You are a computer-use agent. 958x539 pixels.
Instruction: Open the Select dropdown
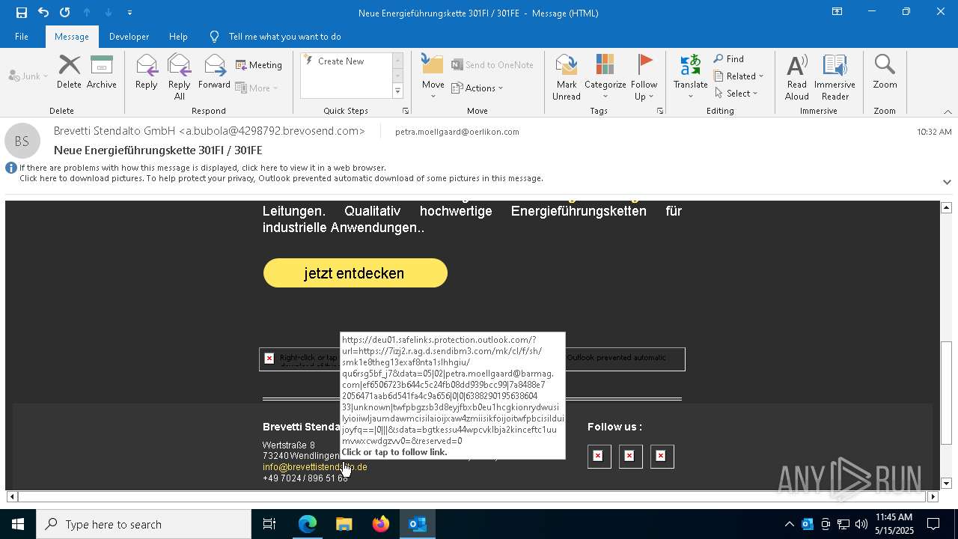tap(736, 94)
